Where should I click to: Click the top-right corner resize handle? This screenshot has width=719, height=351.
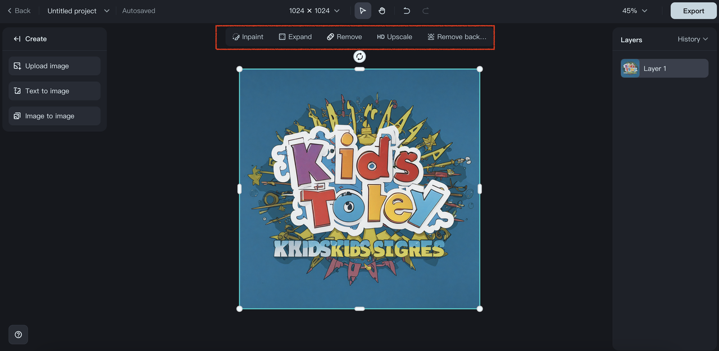(480, 69)
